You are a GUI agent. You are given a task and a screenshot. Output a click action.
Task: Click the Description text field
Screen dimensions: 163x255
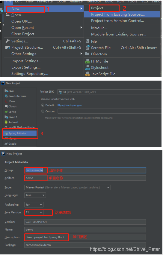coord(85,237)
